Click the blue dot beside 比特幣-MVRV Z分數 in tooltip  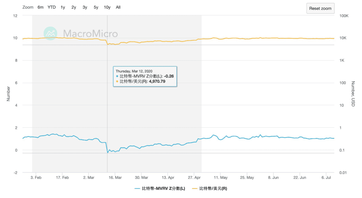[117, 76]
